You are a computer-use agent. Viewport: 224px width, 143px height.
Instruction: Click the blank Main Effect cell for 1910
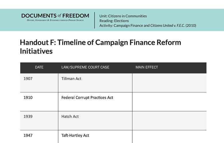pos(169,102)
